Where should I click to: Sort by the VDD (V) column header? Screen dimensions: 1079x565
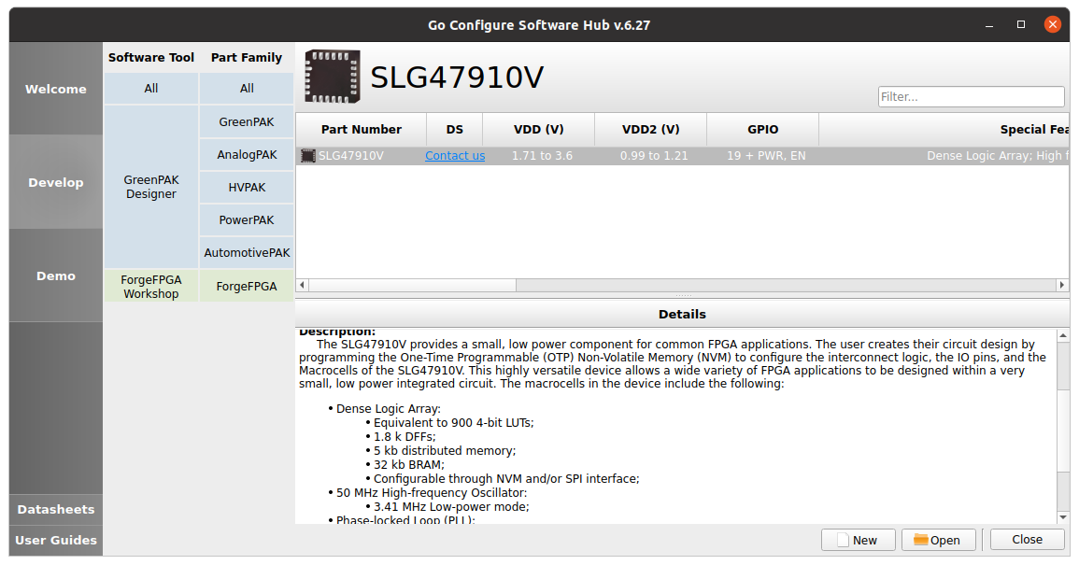tap(539, 130)
